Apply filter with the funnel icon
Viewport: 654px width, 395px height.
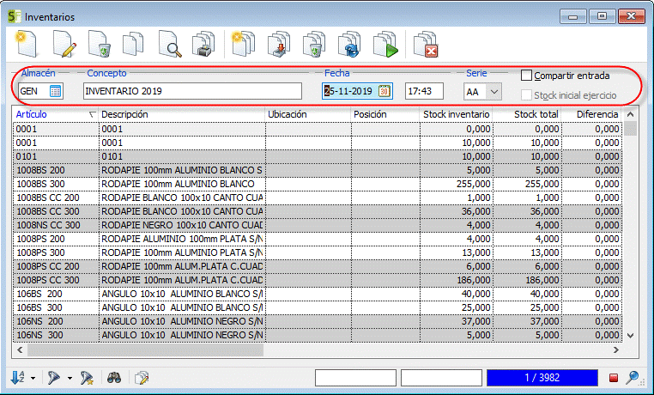(54, 378)
